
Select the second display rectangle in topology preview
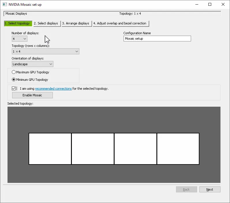pos(93,149)
